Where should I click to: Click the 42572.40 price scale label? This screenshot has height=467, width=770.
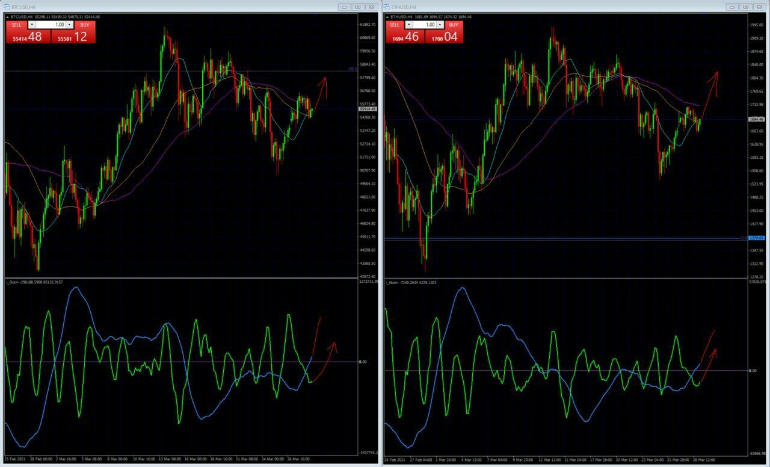tap(368, 276)
